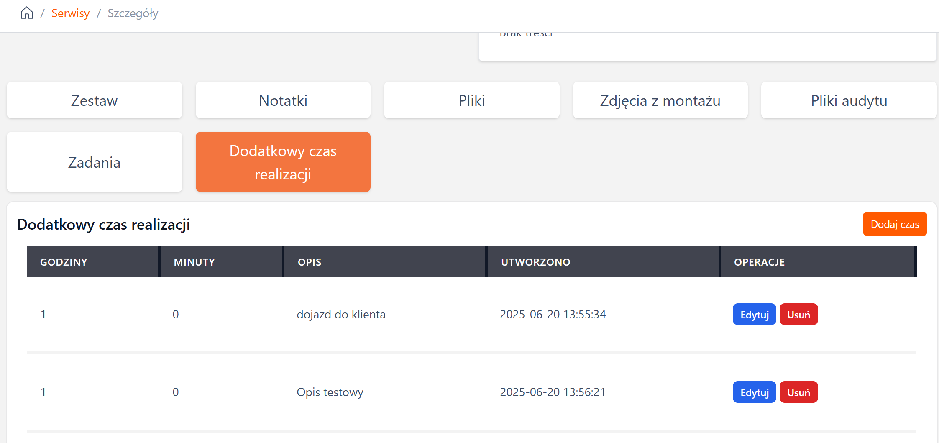The width and height of the screenshot is (939, 443).
Task: Click the Godziny column header
Action: (x=64, y=262)
